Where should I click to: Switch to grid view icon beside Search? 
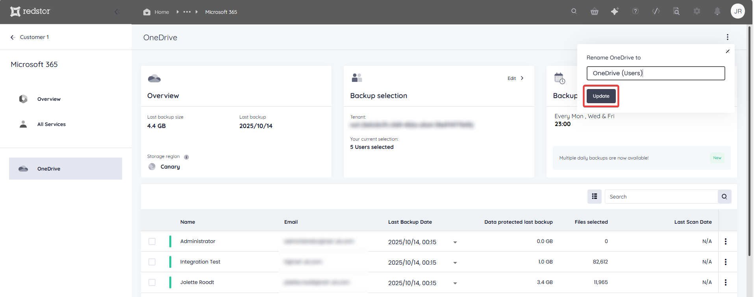point(595,197)
